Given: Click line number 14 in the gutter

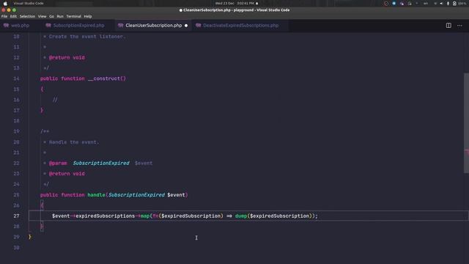Looking at the screenshot, I should click(16, 78).
